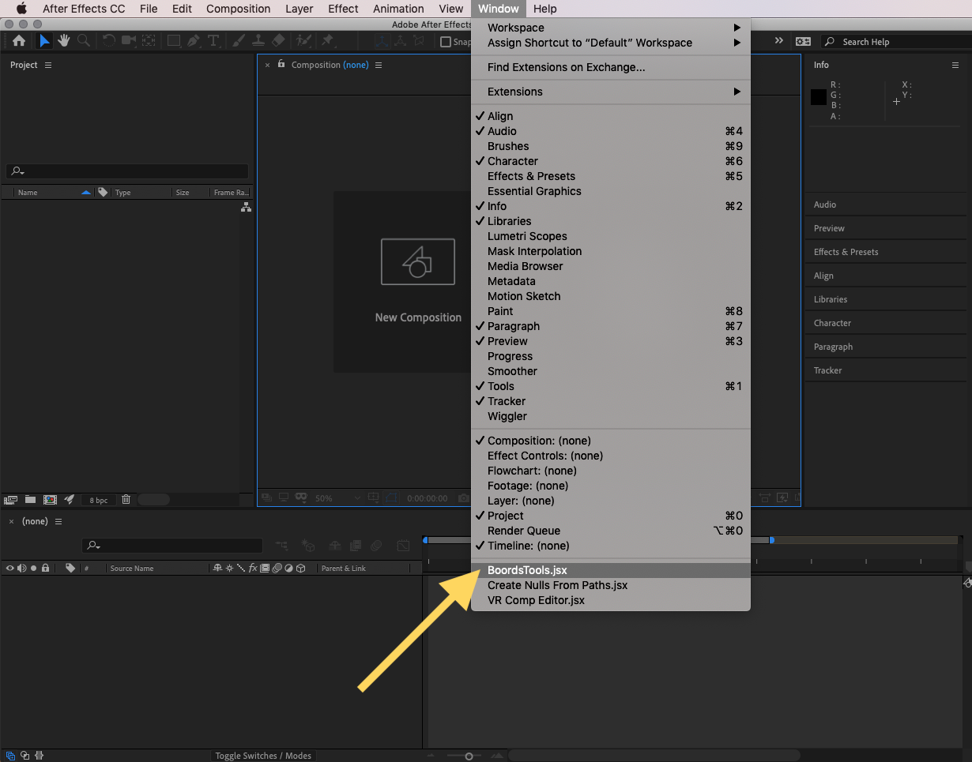
Task: Open BoordsTools.jsx from Window menu
Action: pyautogui.click(x=610, y=570)
